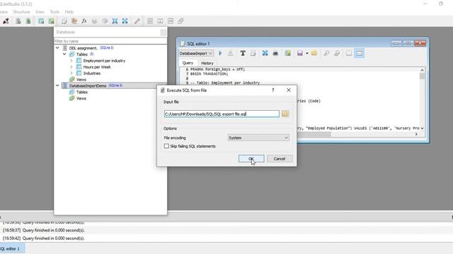Select Tables under DatabaseImportDemo

pyautogui.click(x=82, y=92)
